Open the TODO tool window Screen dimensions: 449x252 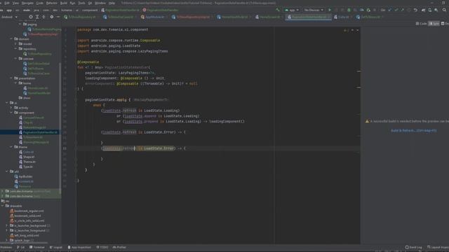point(102,247)
